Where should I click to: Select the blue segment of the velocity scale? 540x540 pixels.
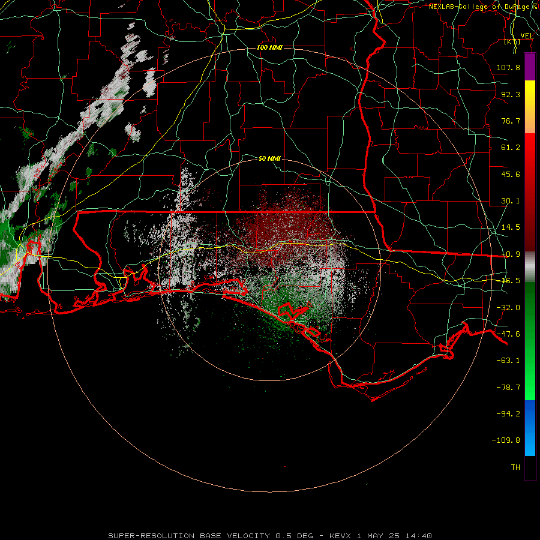pyautogui.click(x=530, y=428)
